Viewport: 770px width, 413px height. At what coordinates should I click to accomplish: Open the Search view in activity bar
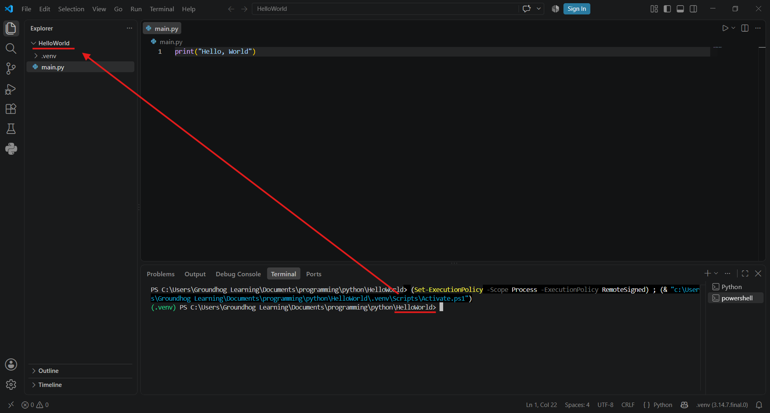click(11, 49)
